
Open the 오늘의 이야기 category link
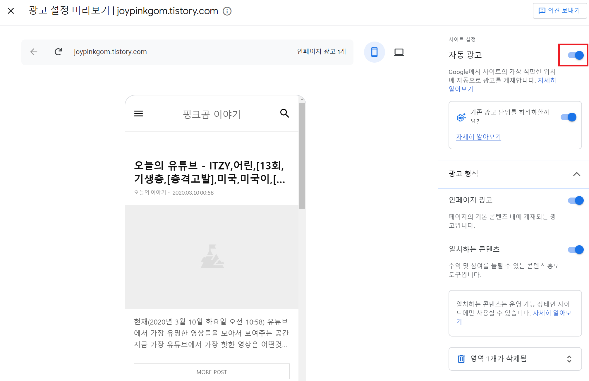(x=150, y=193)
